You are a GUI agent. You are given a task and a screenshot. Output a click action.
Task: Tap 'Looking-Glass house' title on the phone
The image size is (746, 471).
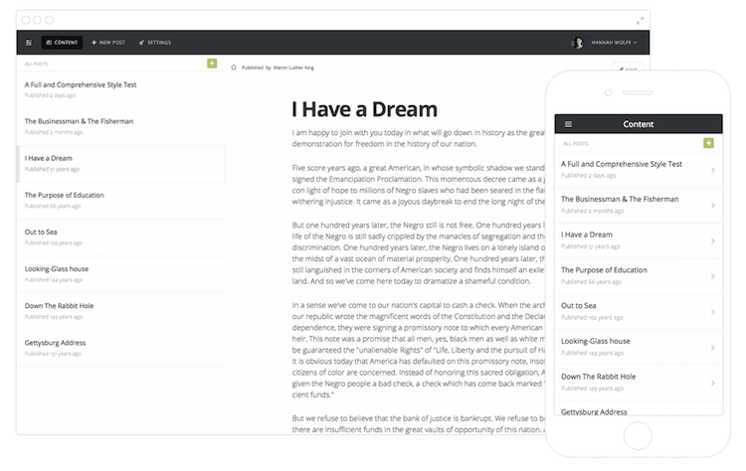[596, 341]
